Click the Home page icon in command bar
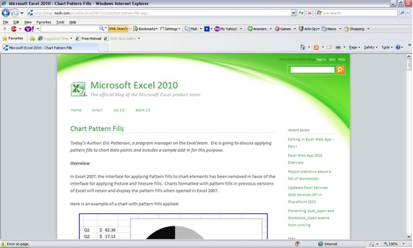 (x=302, y=47)
